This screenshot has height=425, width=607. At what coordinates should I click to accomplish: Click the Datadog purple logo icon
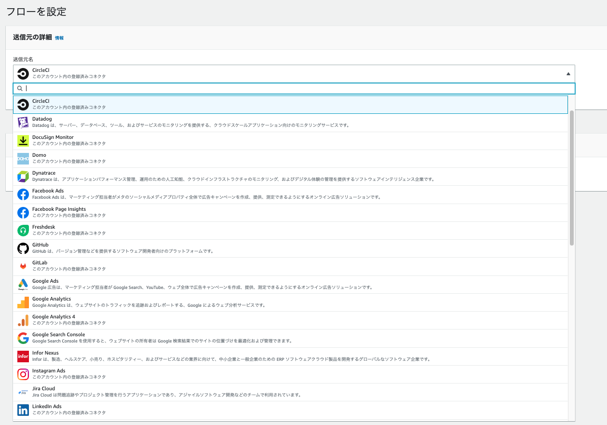(23, 121)
